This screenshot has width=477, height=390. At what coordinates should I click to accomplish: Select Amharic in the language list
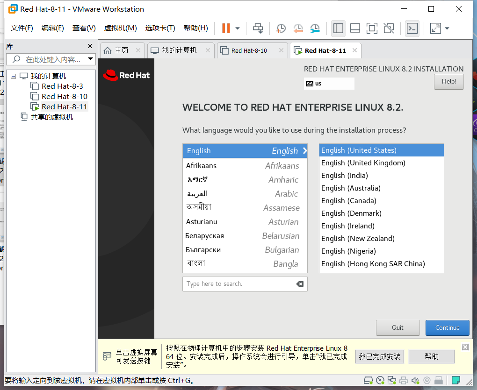pos(245,179)
